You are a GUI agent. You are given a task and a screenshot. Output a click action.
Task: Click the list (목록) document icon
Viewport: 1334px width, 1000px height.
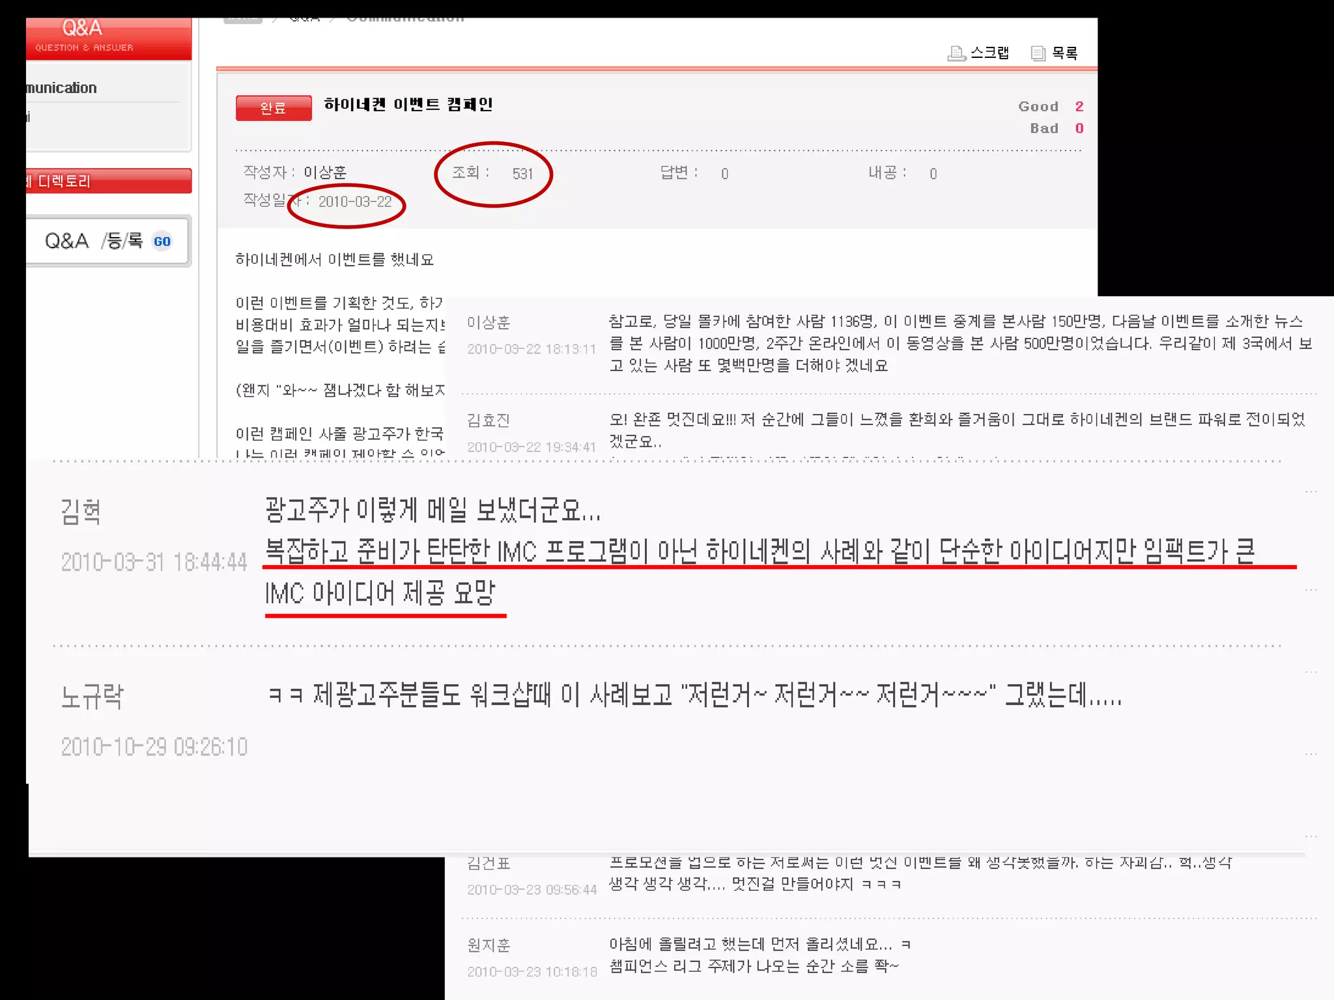click(x=1038, y=53)
